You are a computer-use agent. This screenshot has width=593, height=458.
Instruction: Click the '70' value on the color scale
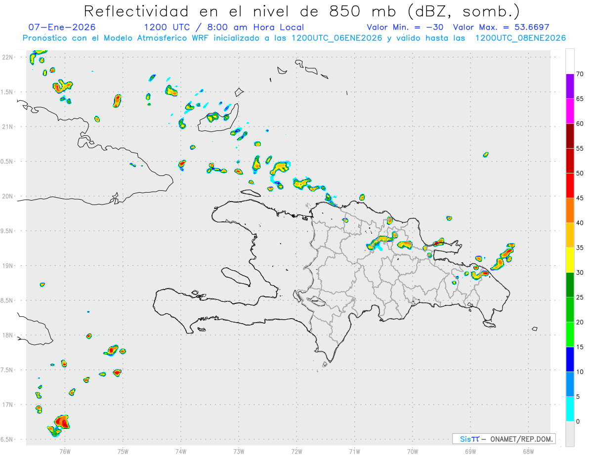point(580,74)
